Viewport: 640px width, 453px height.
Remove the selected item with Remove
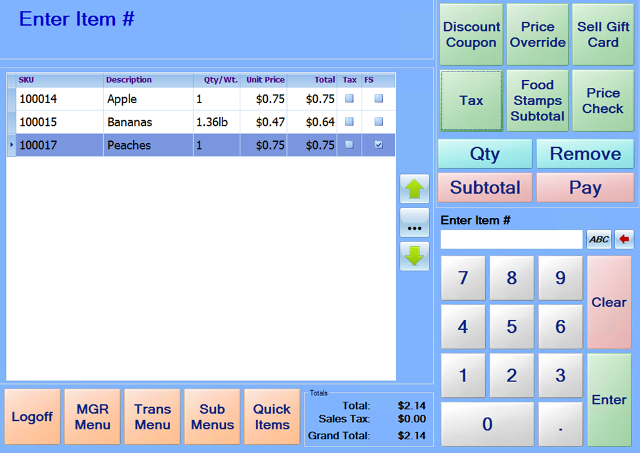[585, 154]
